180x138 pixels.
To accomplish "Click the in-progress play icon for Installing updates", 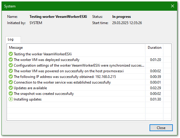I will 11,99.
